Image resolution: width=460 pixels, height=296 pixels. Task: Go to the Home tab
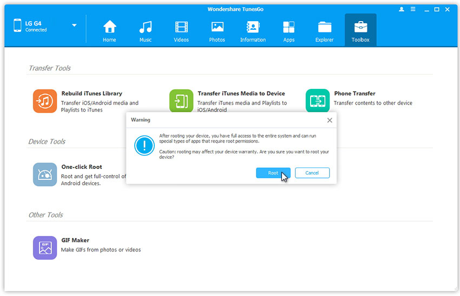(110, 31)
